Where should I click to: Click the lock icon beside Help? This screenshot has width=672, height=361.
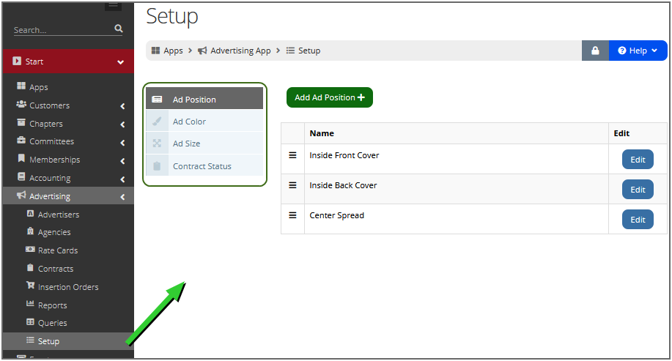pyautogui.click(x=595, y=51)
